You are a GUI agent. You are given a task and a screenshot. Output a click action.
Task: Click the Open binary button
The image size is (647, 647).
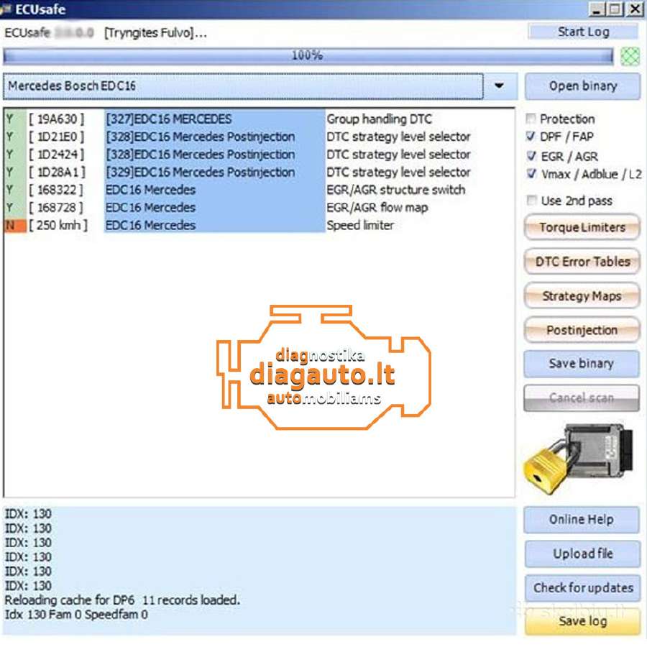582,86
